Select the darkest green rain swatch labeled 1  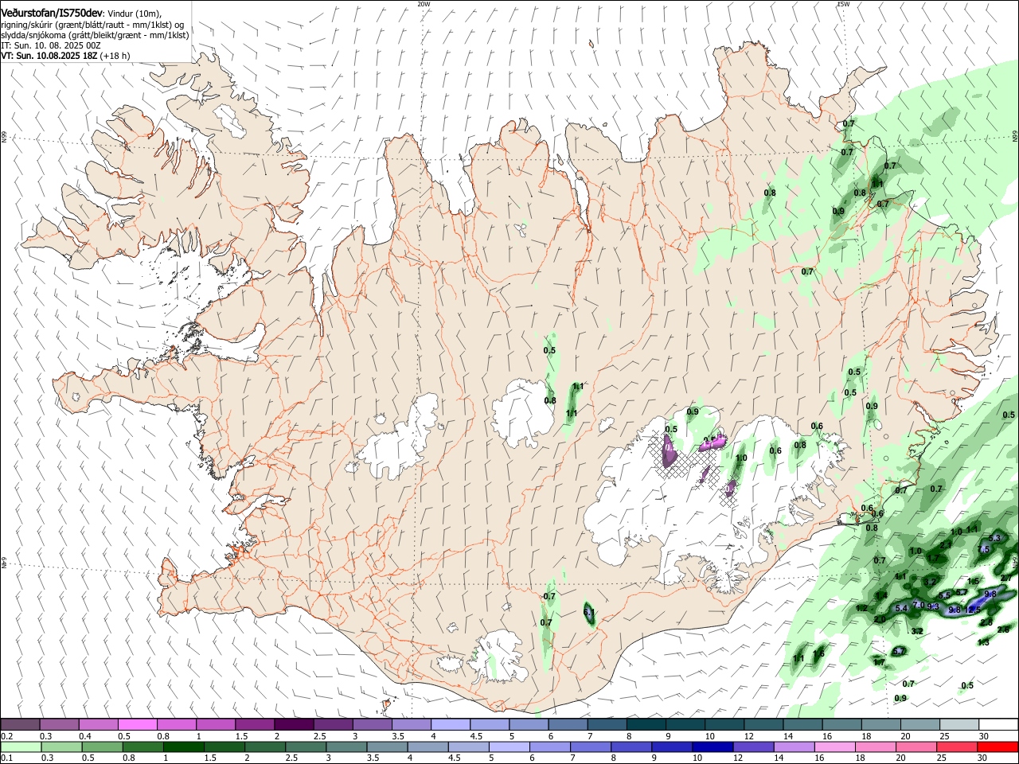coord(183,746)
